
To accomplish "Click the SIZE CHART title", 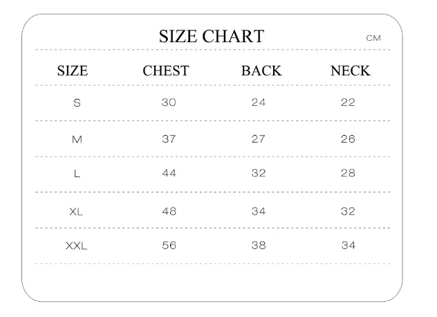I will 212,36.
